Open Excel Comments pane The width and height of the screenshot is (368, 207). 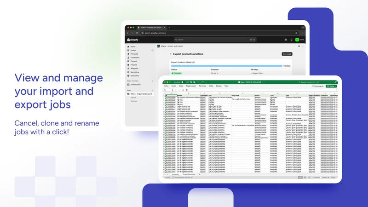[318, 86]
